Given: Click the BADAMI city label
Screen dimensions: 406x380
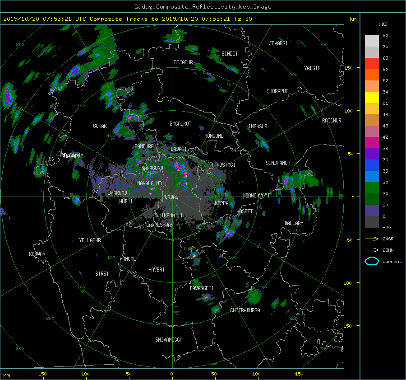Looking at the screenshot, I should 179,149.
